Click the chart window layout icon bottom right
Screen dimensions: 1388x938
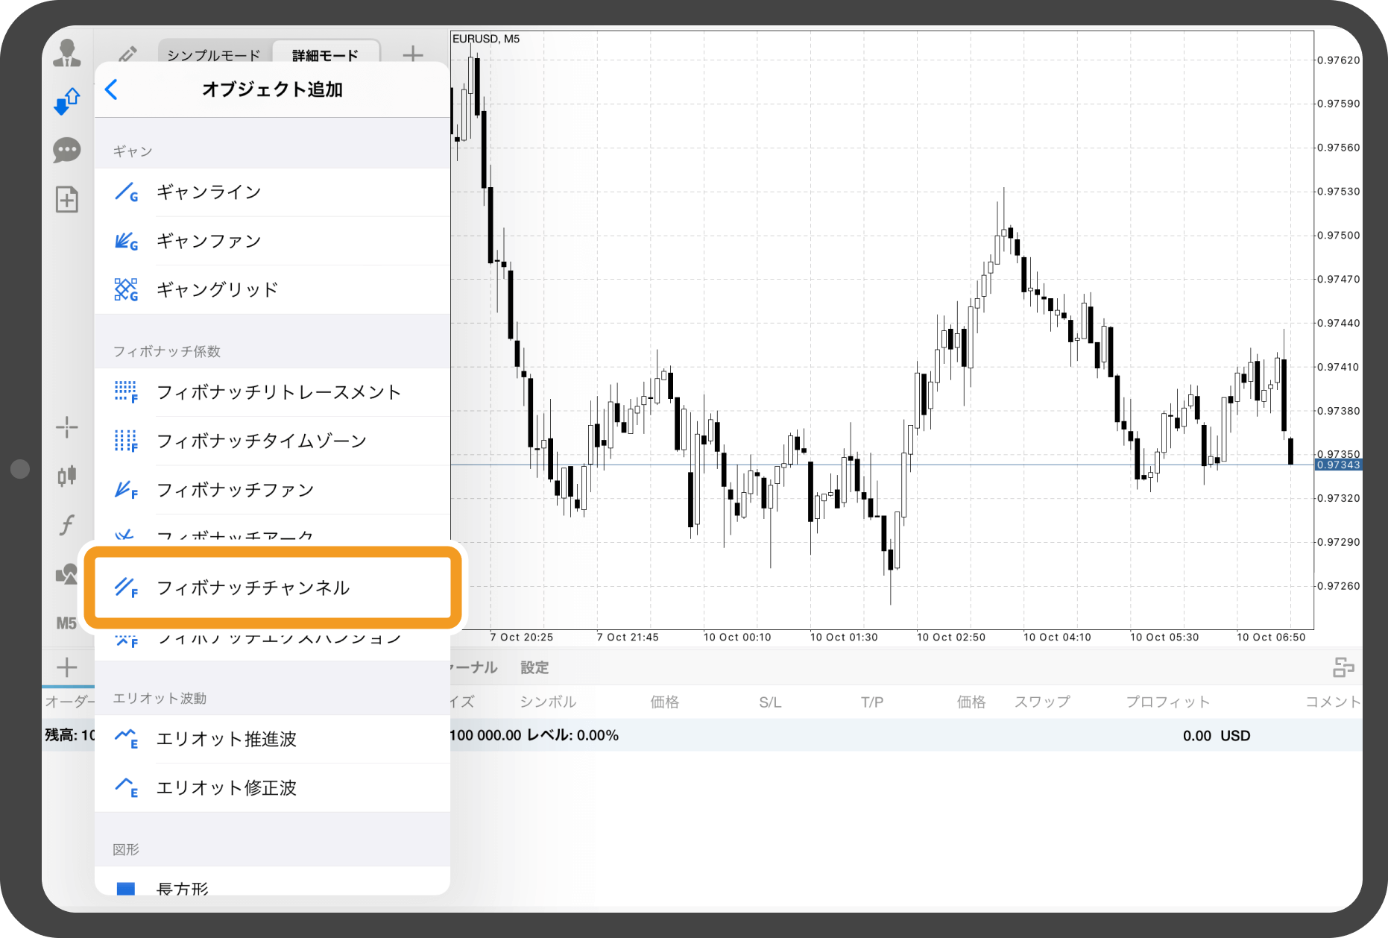pyautogui.click(x=1343, y=667)
